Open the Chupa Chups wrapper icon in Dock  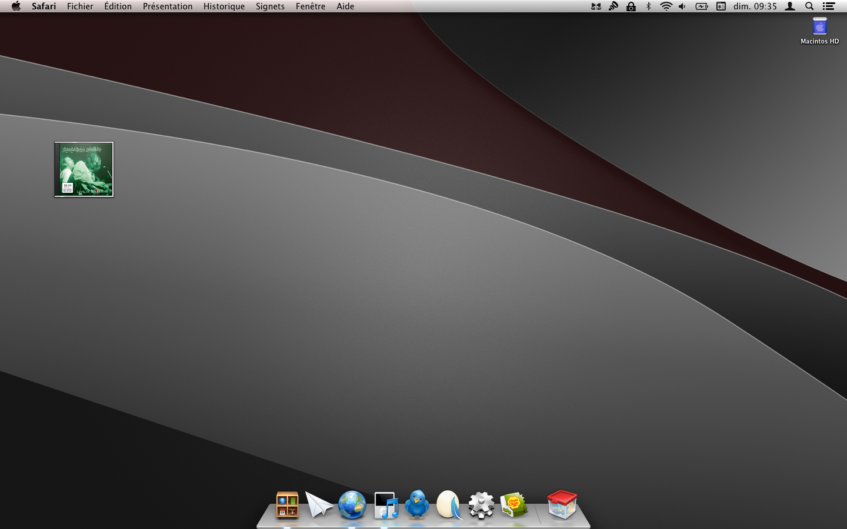pos(513,505)
